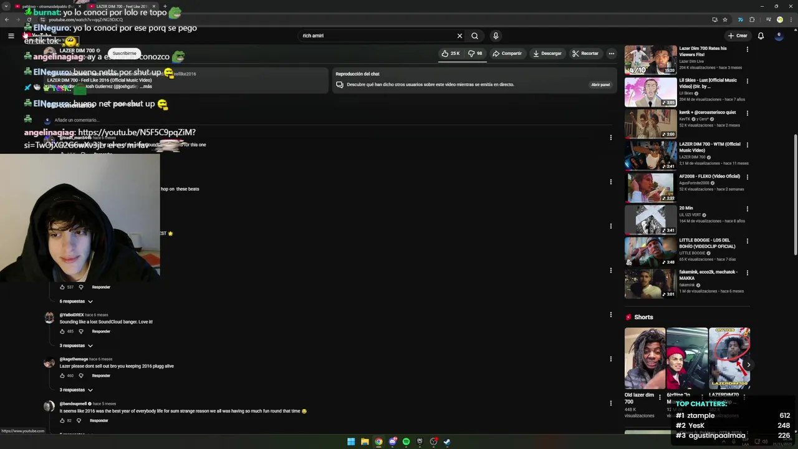
Task: Open the 20 Min Lil Uzi Vert title
Action: point(686,208)
